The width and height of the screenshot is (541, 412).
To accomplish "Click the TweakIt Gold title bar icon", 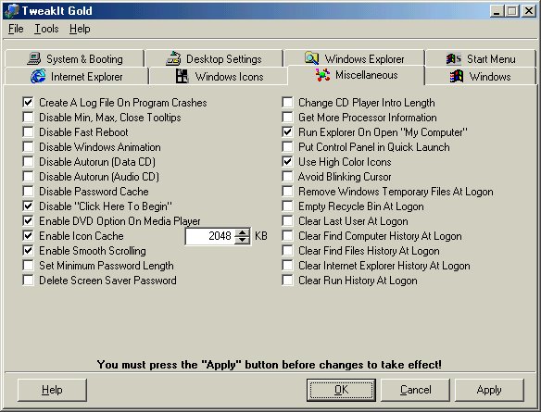I will [12, 11].
